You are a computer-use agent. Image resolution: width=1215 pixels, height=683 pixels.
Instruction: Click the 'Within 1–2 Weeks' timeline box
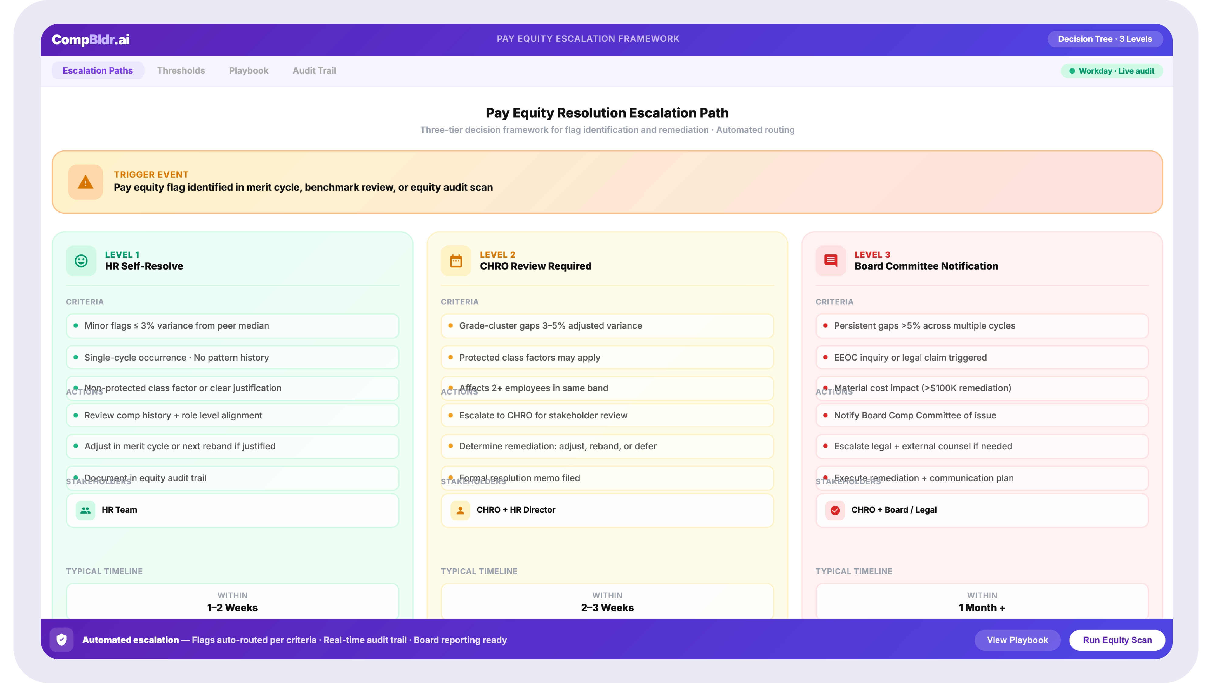click(x=233, y=601)
